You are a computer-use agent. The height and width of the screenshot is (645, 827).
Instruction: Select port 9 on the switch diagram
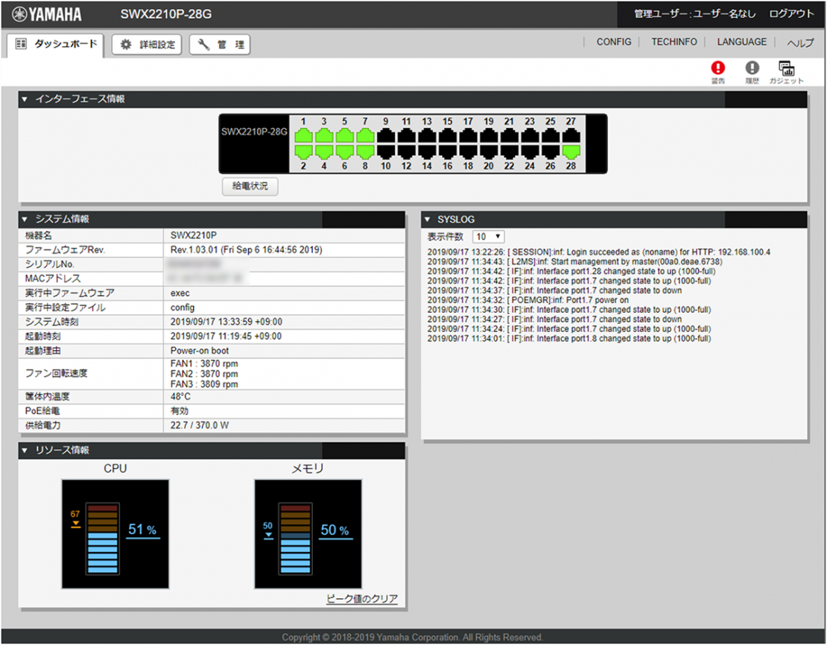click(x=387, y=136)
